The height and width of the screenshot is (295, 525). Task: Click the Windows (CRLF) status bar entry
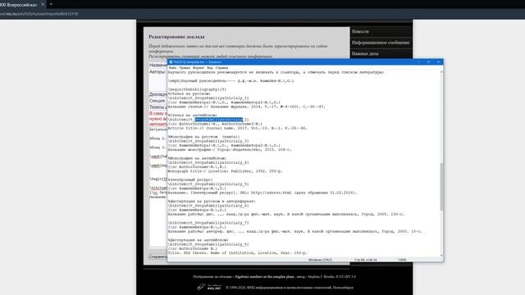point(320,260)
